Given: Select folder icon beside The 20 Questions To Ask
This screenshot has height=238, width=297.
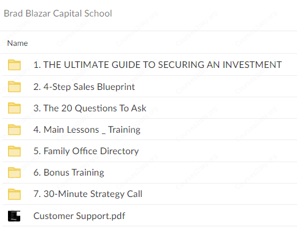Looking at the screenshot, I should (14, 108).
